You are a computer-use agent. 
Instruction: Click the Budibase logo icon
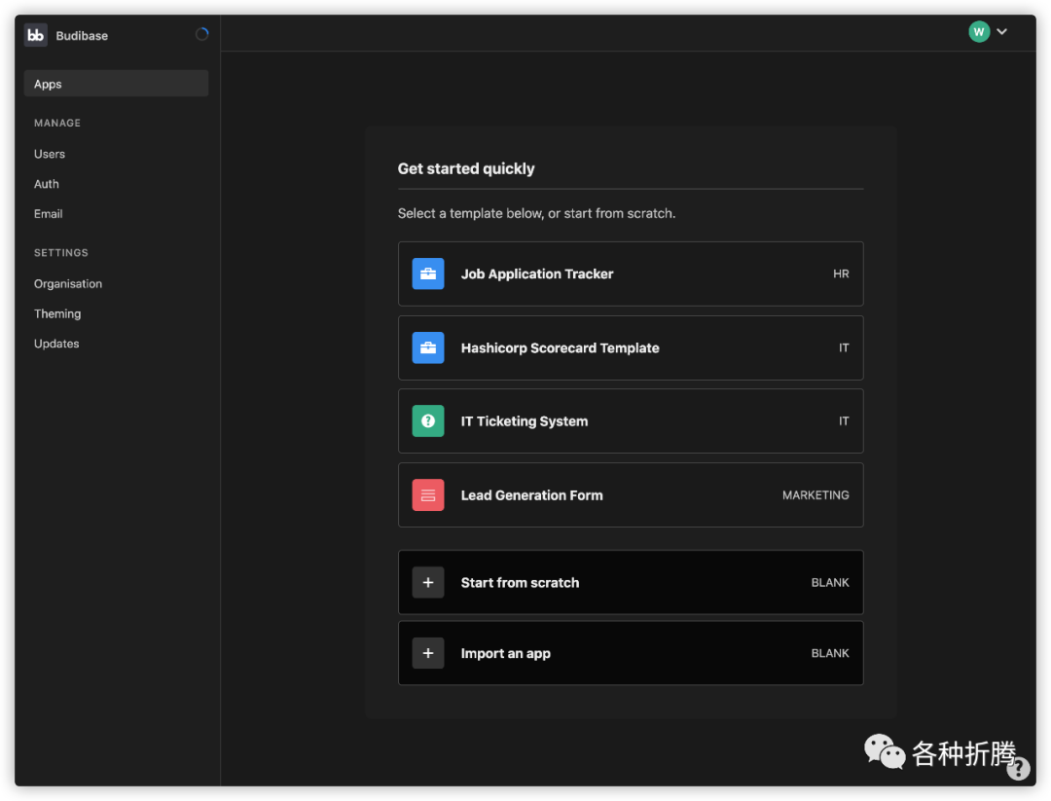[x=36, y=35]
